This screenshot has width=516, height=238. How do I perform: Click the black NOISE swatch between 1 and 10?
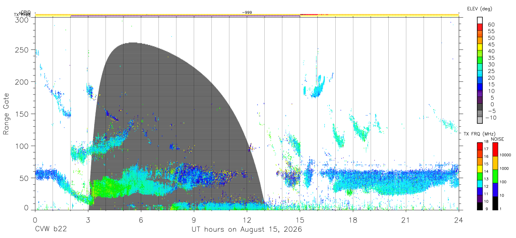point(495,203)
